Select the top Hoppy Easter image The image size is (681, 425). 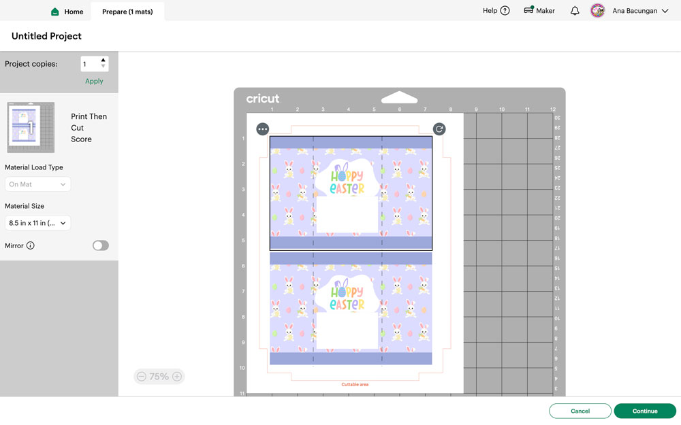[x=351, y=193]
